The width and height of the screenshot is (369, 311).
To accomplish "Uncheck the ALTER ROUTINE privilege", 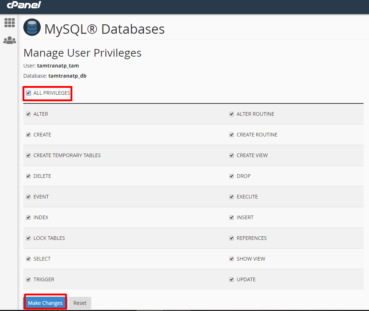I will coord(232,114).
